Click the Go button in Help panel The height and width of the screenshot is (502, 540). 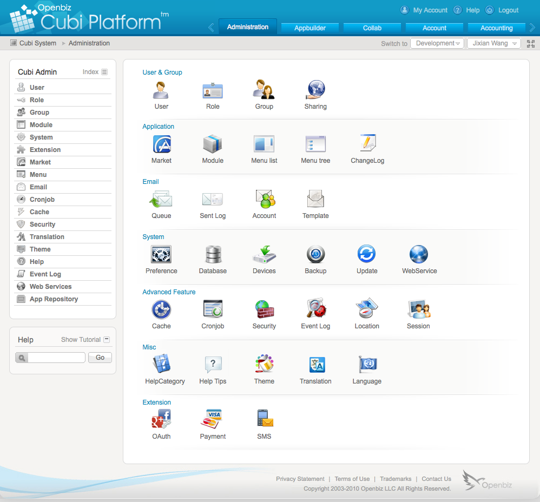pyautogui.click(x=100, y=358)
